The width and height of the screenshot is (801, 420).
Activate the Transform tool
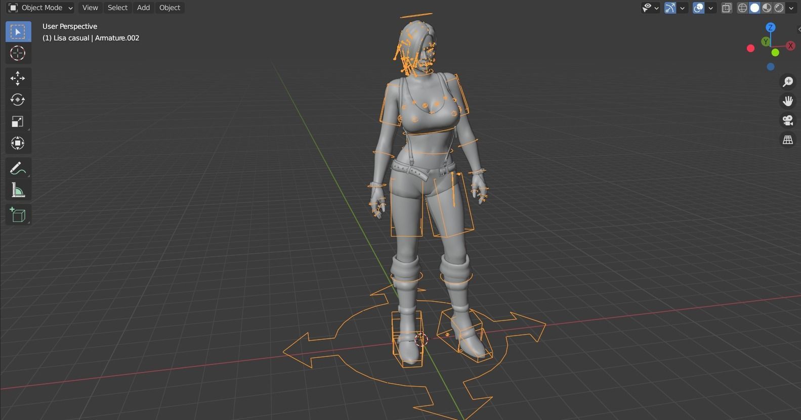[x=18, y=144]
